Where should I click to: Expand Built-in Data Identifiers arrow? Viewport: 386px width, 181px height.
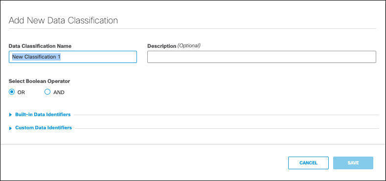point(10,115)
